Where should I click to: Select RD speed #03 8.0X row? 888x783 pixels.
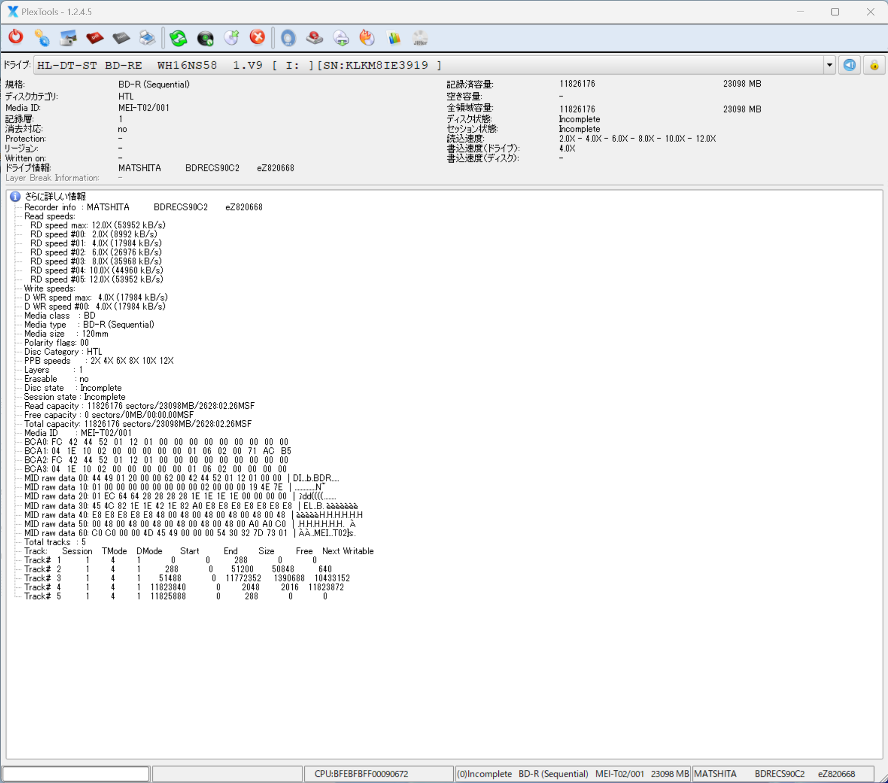tap(96, 261)
